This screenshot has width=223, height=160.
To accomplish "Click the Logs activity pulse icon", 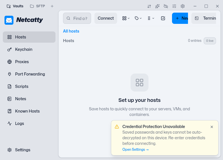I will tap(10, 124).
